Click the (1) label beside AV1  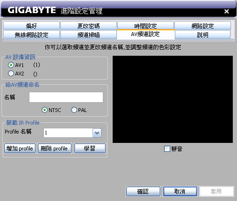point(36,65)
